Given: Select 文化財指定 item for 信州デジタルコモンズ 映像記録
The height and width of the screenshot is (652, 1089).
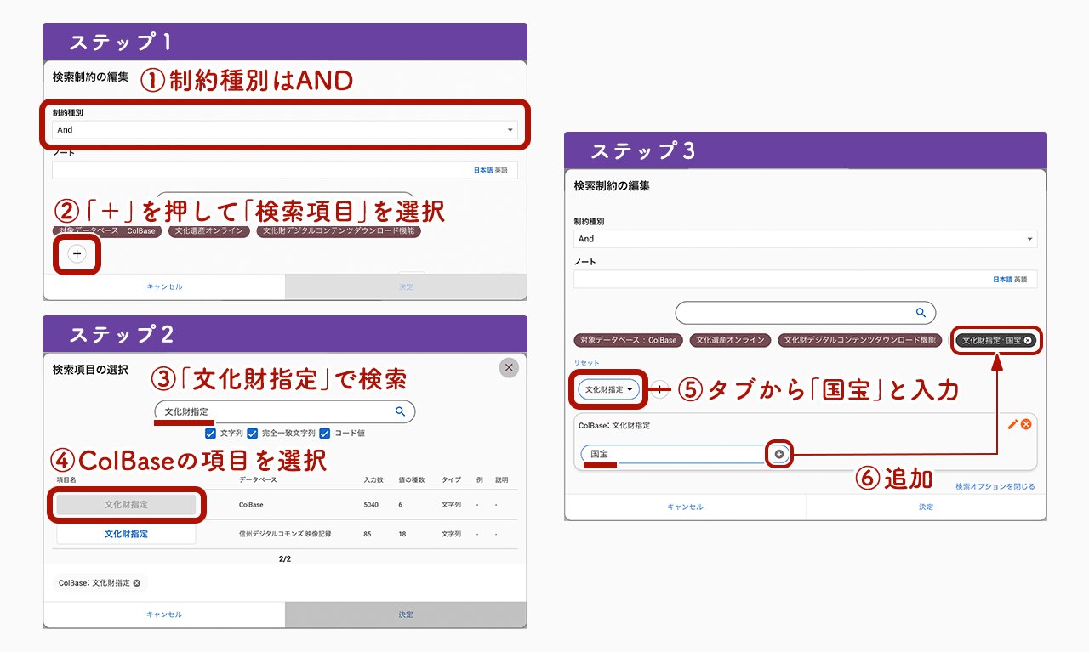Looking at the screenshot, I should (126, 534).
